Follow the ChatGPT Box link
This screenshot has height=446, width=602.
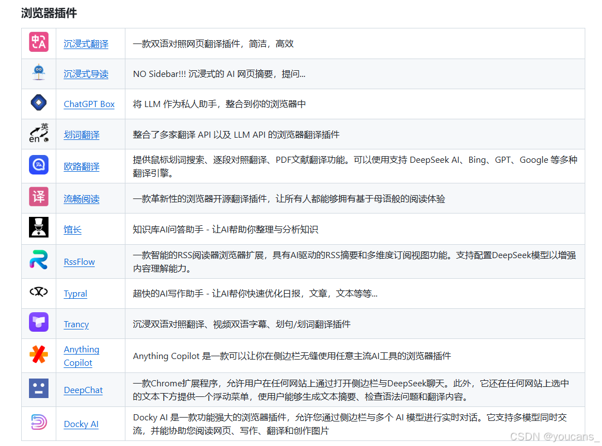(x=89, y=104)
